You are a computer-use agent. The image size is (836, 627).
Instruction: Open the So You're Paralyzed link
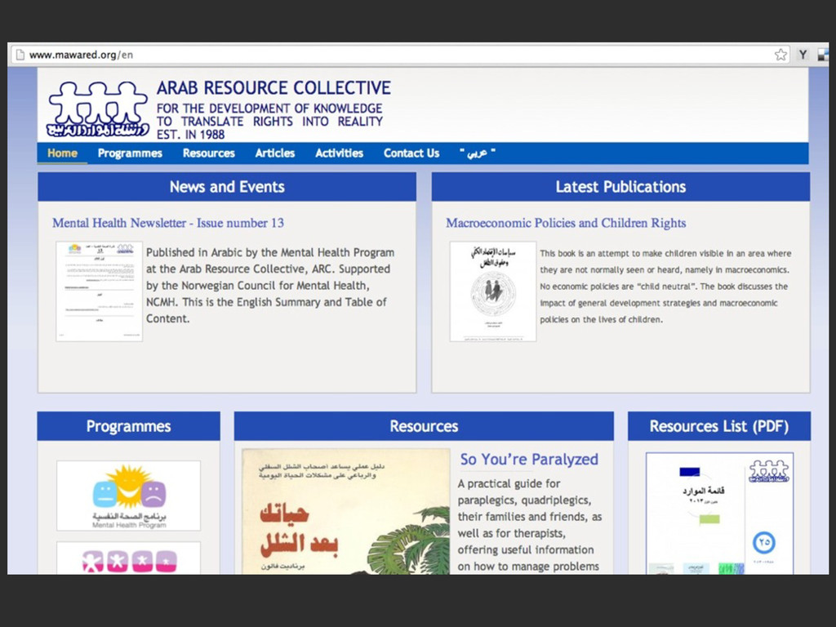click(x=529, y=459)
